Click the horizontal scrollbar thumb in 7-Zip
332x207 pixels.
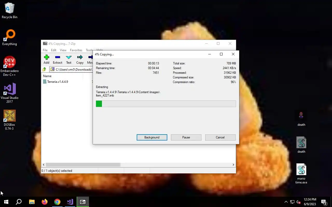click(83, 165)
